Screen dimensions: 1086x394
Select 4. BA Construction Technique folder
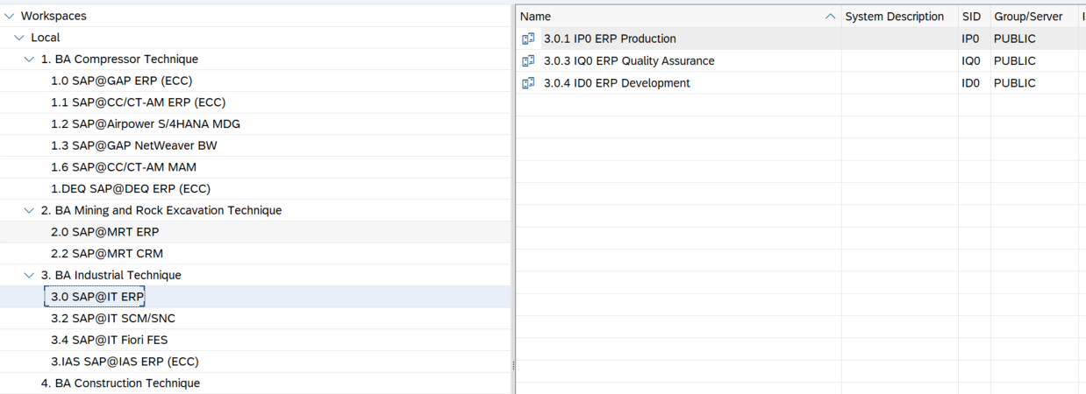[120, 383]
